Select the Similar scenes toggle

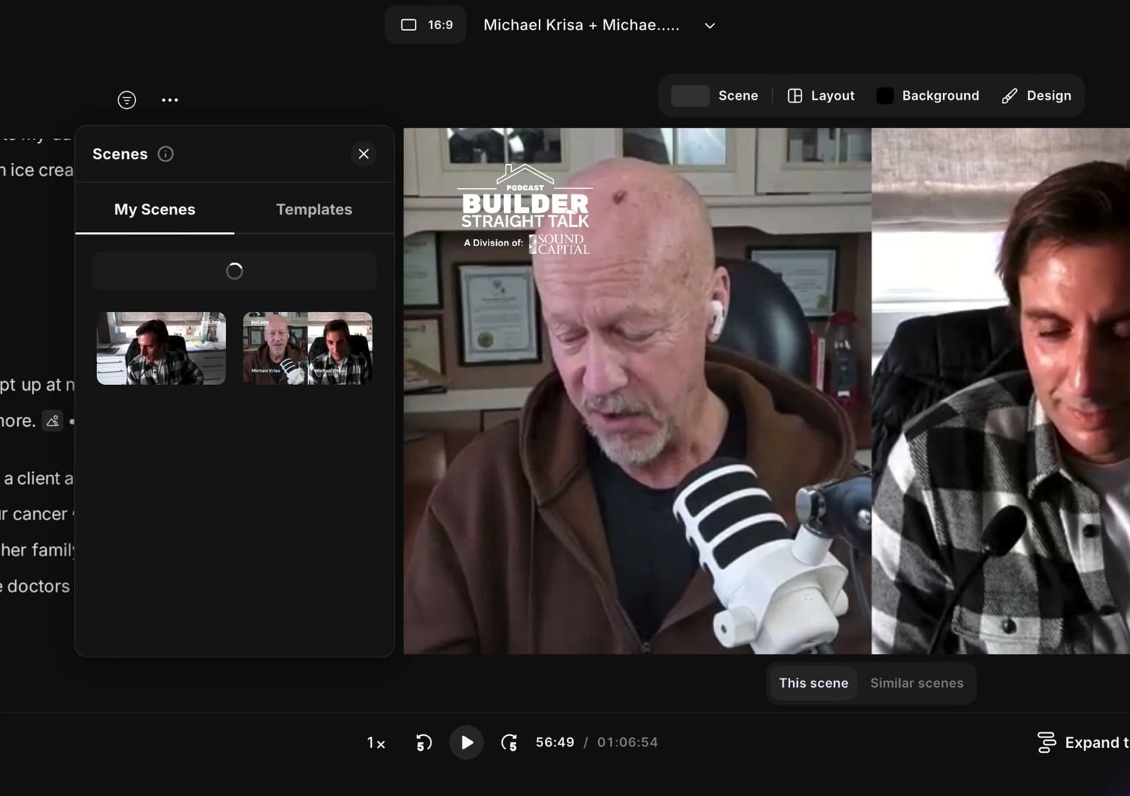point(917,683)
